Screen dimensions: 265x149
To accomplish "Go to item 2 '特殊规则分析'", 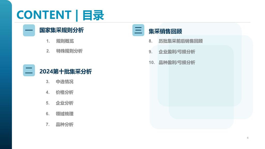I will pos(69,51).
